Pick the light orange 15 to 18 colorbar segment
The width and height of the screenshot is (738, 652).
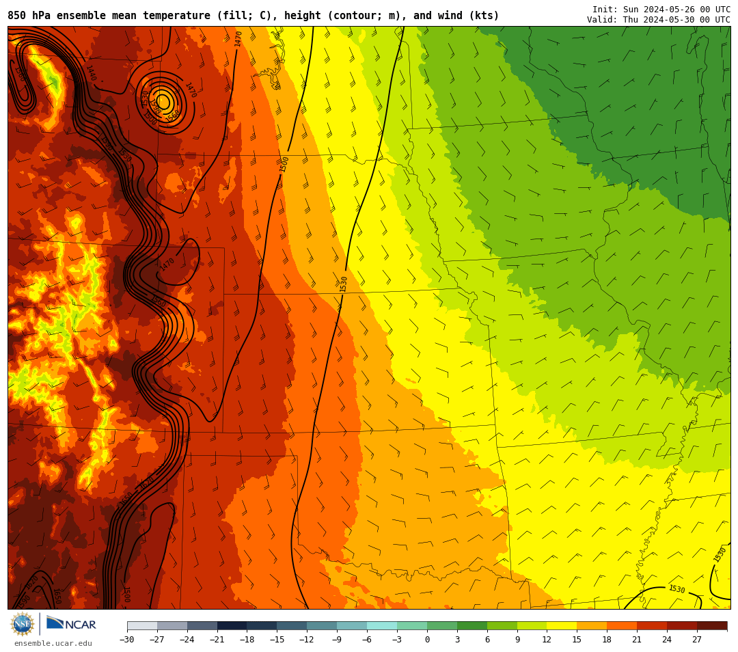[x=592, y=625]
